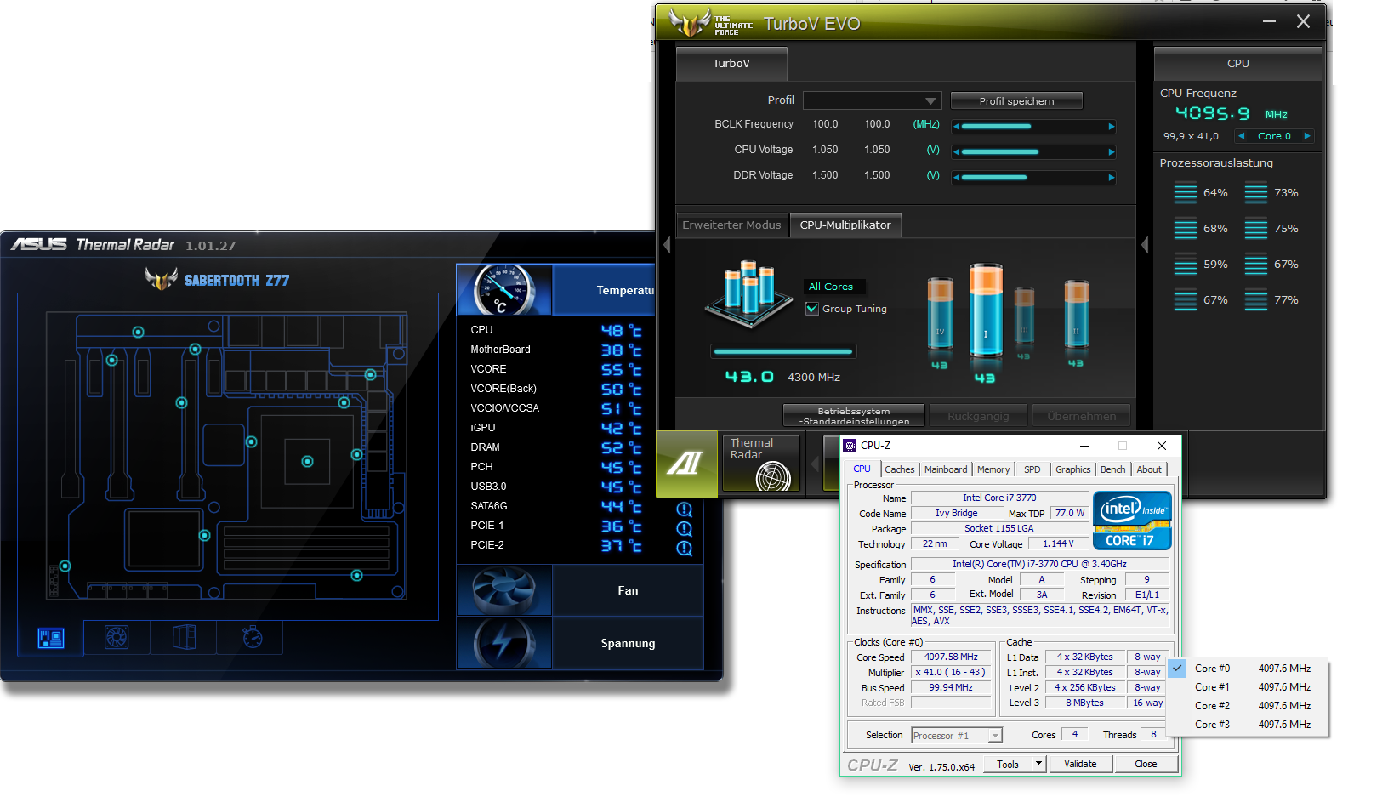Open the Mainboard tab in CPU-Z
The height and width of the screenshot is (808, 1388).
pyautogui.click(x=946, y=469)
